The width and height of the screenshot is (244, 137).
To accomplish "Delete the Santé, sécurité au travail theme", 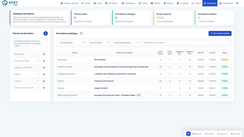I will pos(44,88).
